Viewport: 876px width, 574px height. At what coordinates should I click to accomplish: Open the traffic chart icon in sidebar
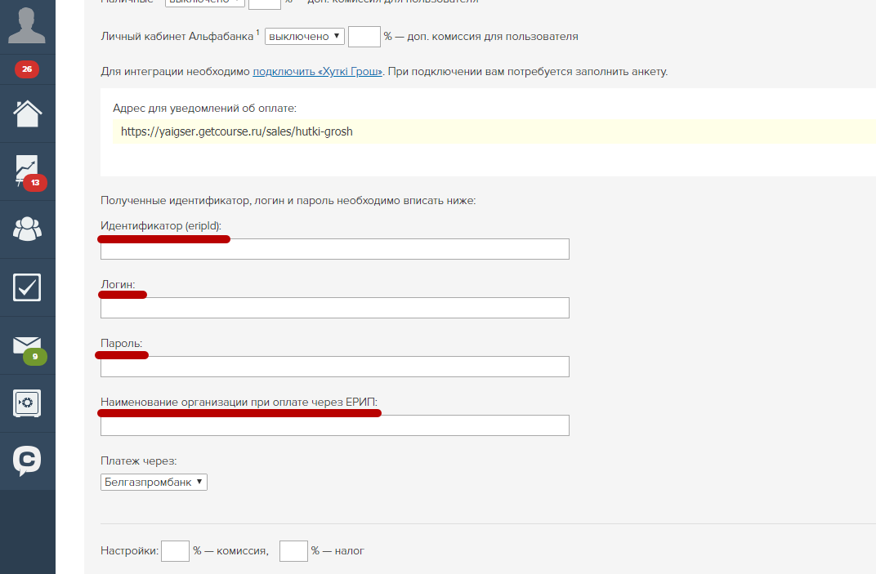[28, 171]
